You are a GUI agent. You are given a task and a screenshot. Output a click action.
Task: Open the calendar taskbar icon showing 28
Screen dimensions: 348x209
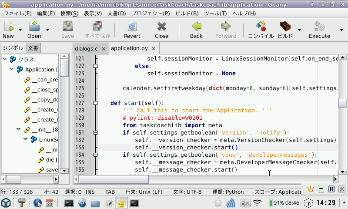[x=50, y=203]
